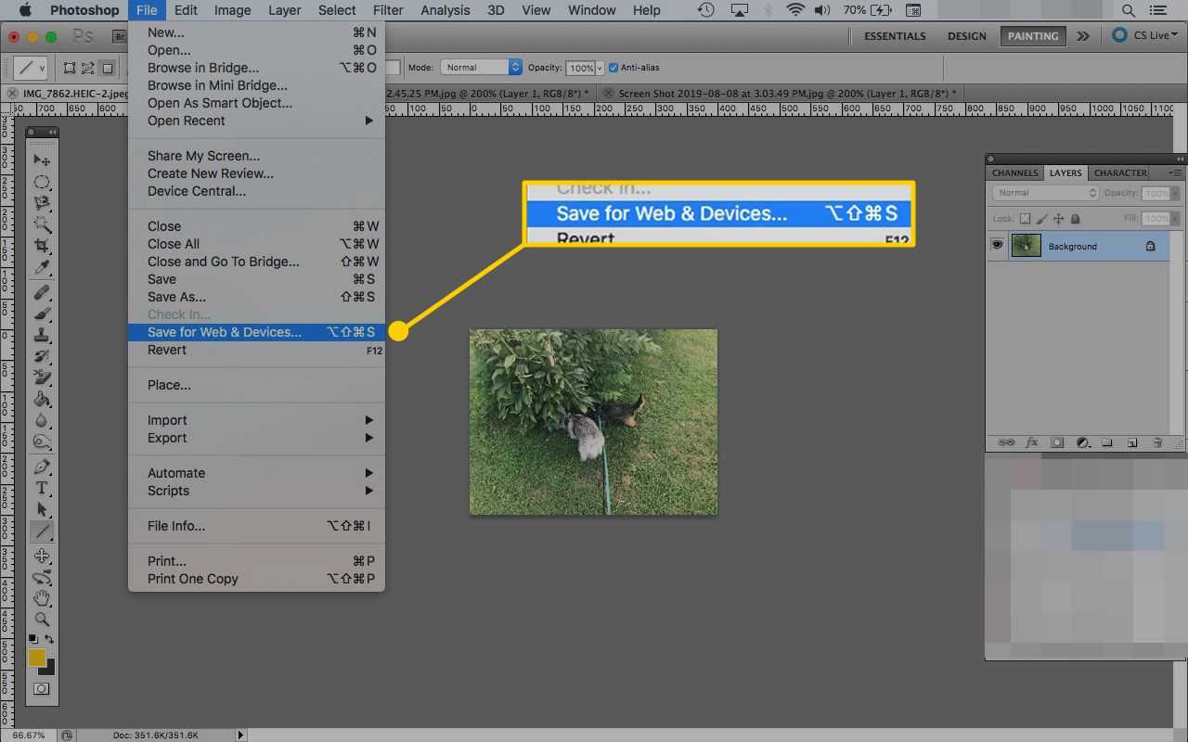Select the Eyedropper tool
The height and width of the screenshot is (742, 1188).
[x=42, y=268]
